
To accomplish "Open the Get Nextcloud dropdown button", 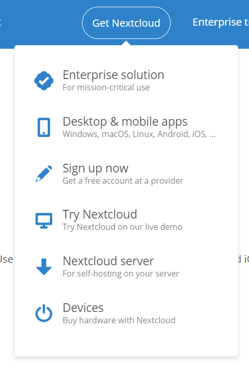I will tap(126, 23).
